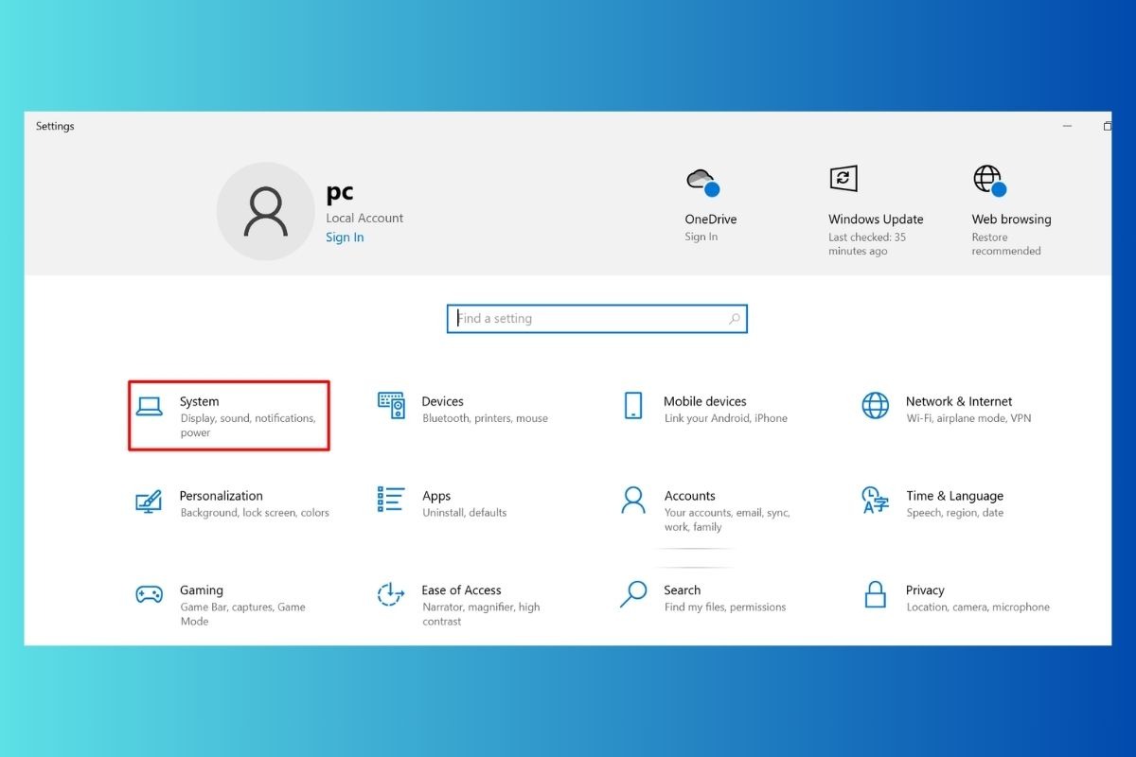Click the Apps category title
This screenshot has width=1136, height=757.
(x=436, y=496)
